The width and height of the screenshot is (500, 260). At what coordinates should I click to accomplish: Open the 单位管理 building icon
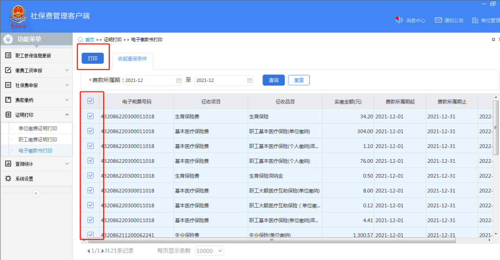(475, 20)
